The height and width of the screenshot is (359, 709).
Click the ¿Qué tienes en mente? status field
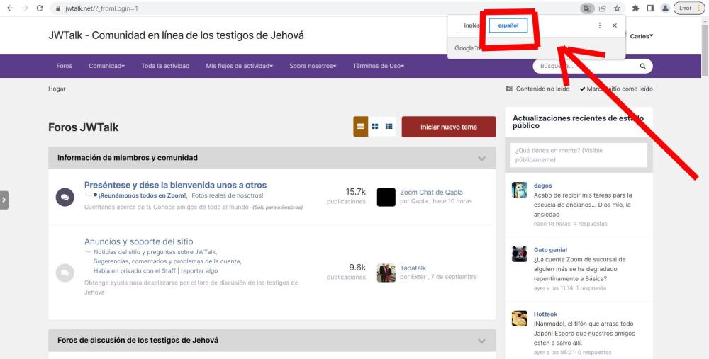click(x=579, y=154)
